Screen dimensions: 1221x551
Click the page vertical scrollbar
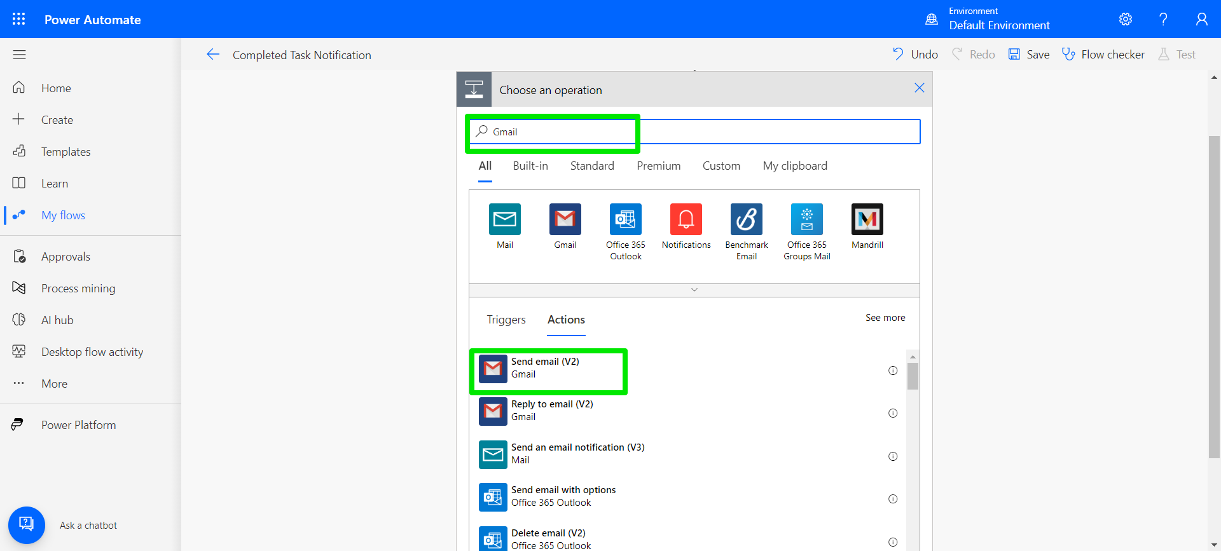[x=1214, y=296]
